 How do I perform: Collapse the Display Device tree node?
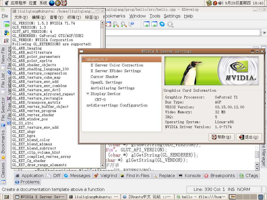(x=88, y=94)
